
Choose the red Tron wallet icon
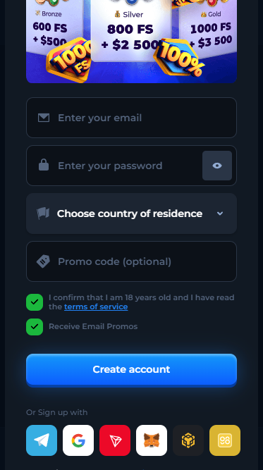pyautogui.click(x=115, y=440)
